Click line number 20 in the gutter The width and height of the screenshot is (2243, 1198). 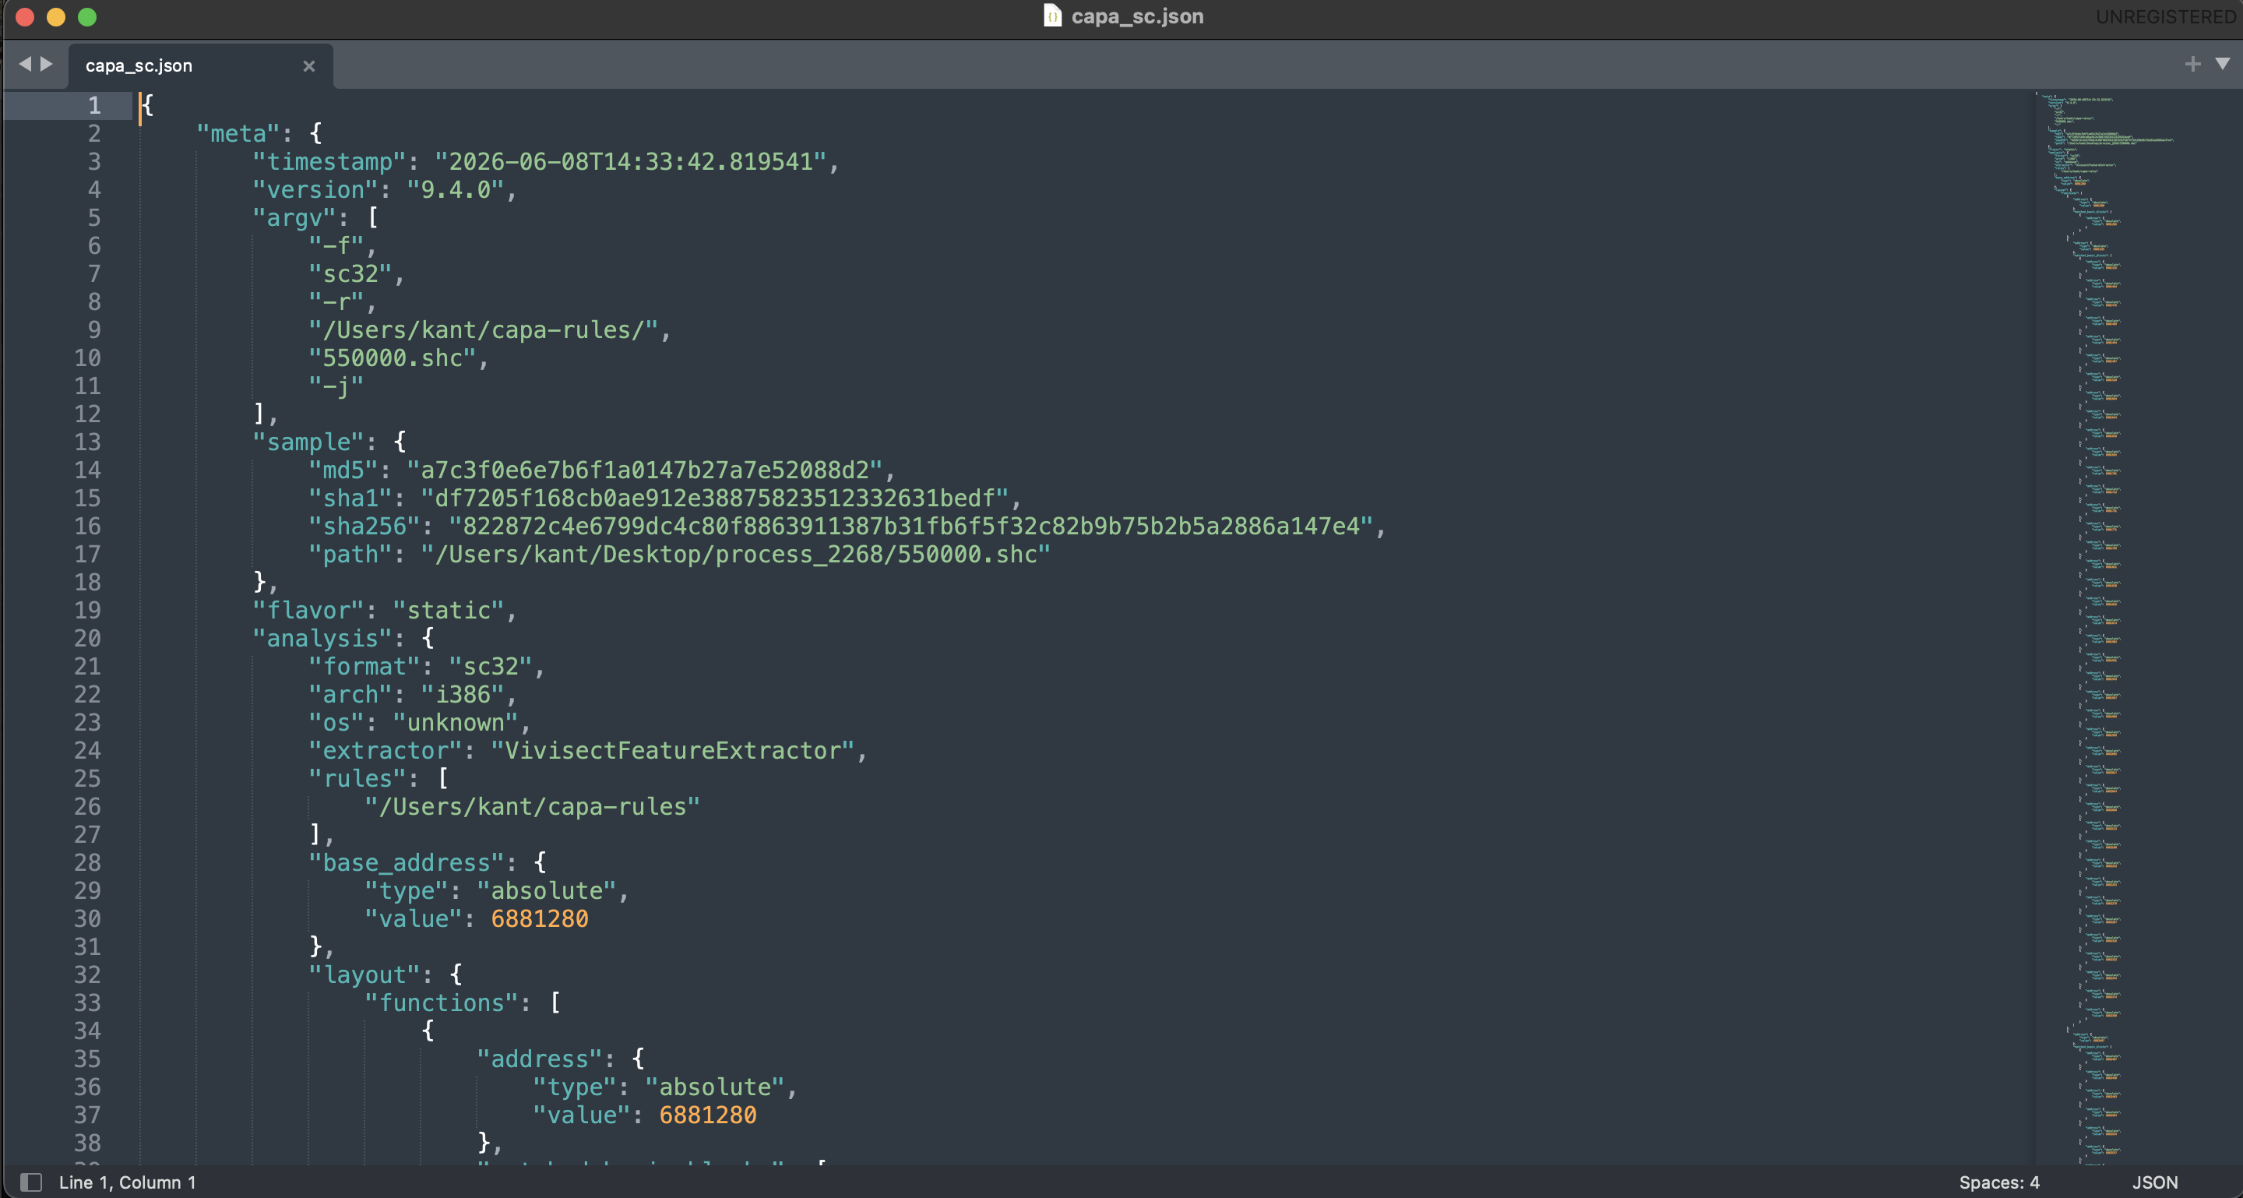pos(87,638)
